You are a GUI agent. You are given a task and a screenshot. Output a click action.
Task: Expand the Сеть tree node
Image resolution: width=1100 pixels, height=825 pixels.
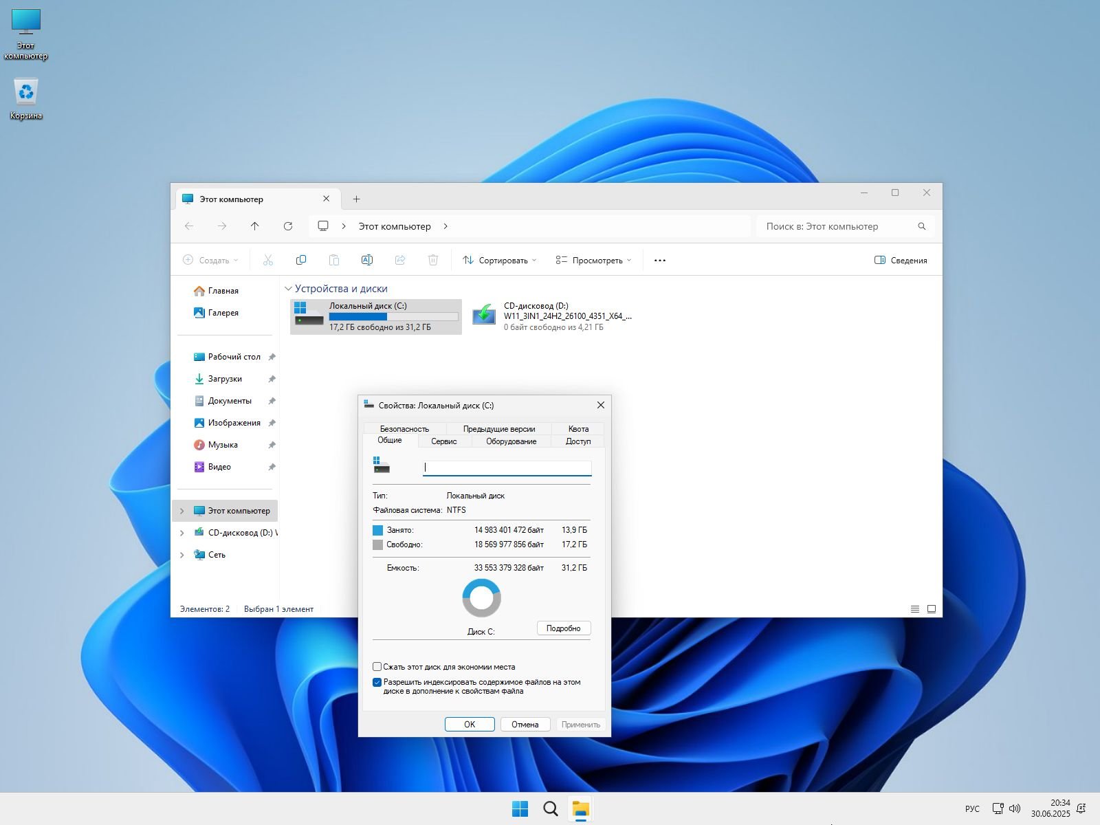pos(181,555)
